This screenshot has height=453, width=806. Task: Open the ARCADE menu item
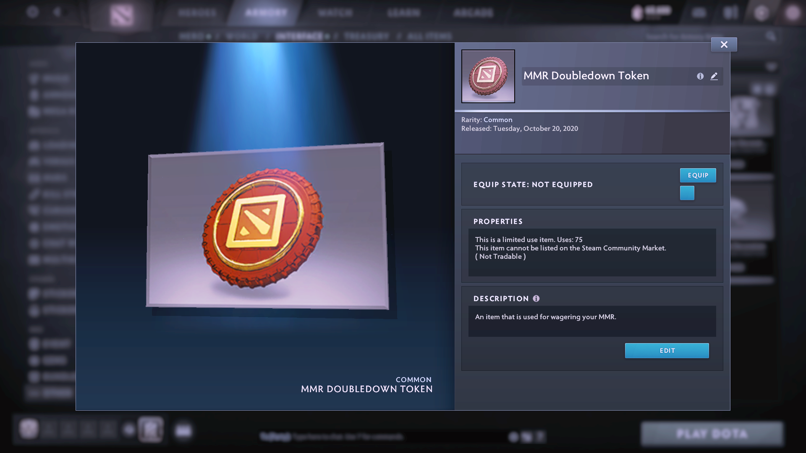[x=473, y=13]
